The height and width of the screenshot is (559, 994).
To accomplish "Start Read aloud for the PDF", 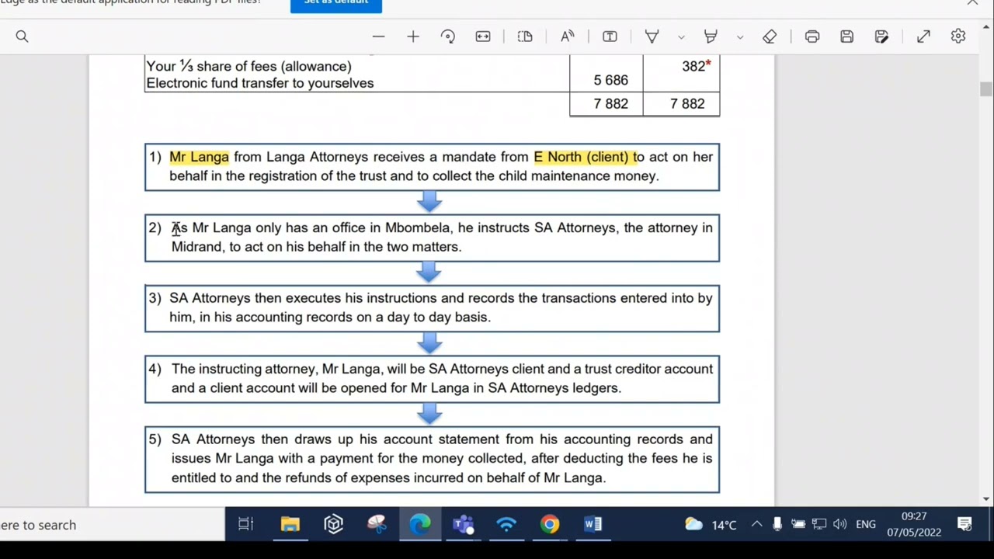I will click(568, 36).
